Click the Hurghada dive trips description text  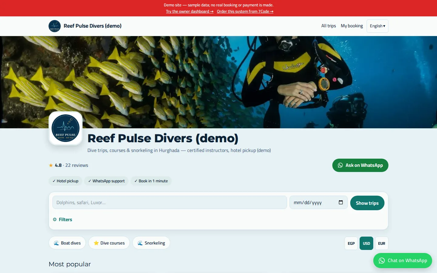(x=179, y=150)
